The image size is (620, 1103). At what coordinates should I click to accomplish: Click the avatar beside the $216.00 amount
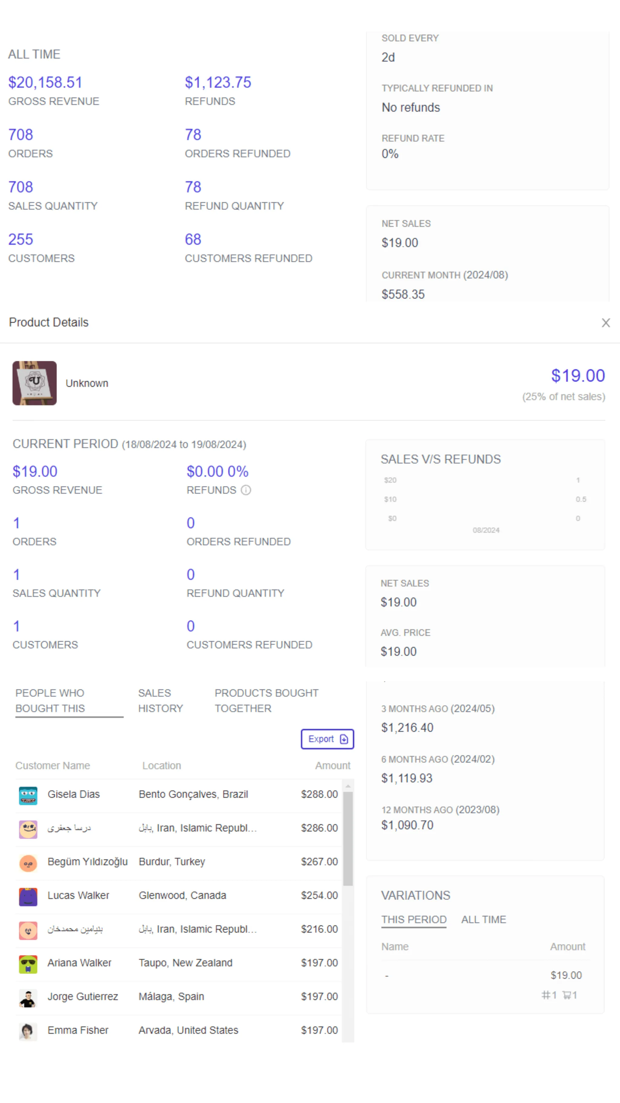pos(28,931)
